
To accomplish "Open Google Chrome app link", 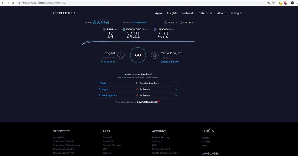I will click(112, 145).
